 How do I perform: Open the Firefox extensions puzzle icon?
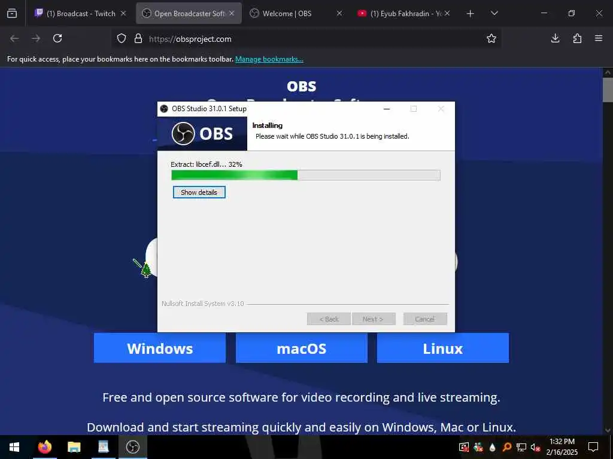(577, 38)
